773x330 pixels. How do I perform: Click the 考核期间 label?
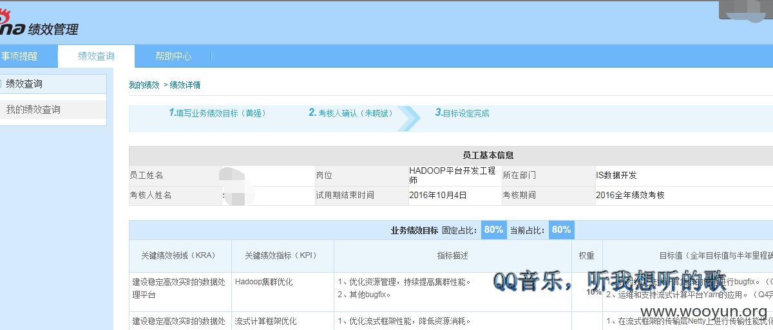pos(519,195)
